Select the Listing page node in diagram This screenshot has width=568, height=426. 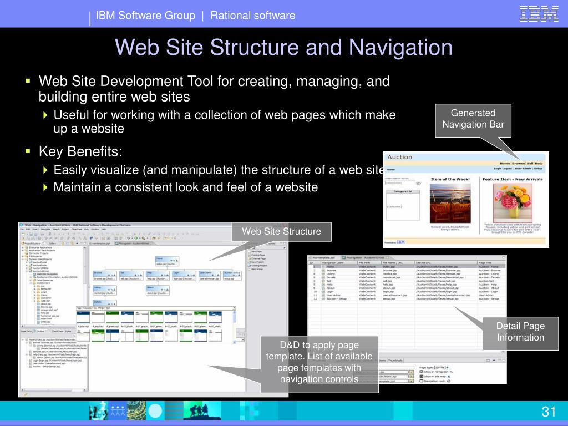[105, 290]
